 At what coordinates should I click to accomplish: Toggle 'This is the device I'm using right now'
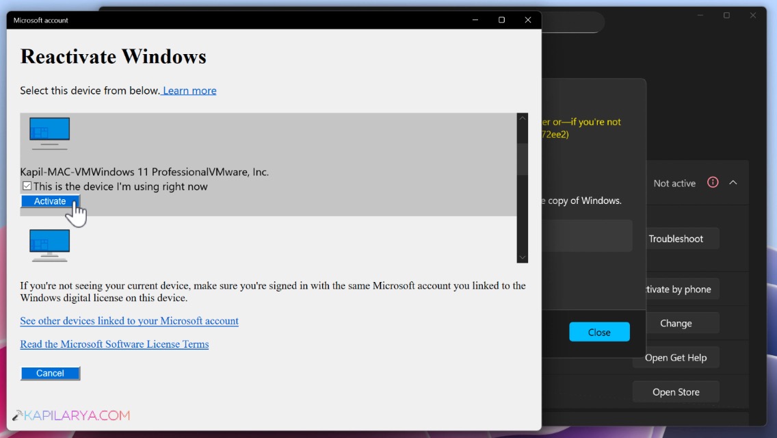[x=27, y=185]
